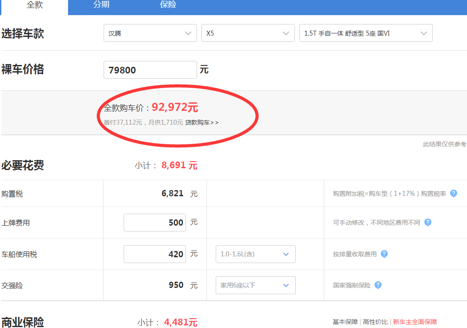Open the 保险 tab
The height and width of the screenshot is (328, 467).
(168, 5)
